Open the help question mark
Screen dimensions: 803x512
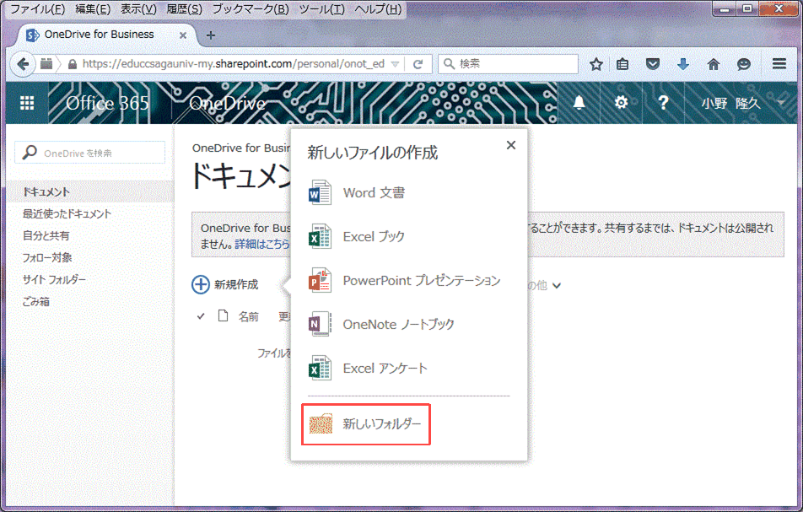pyautogui.click(x=663, y=103)
